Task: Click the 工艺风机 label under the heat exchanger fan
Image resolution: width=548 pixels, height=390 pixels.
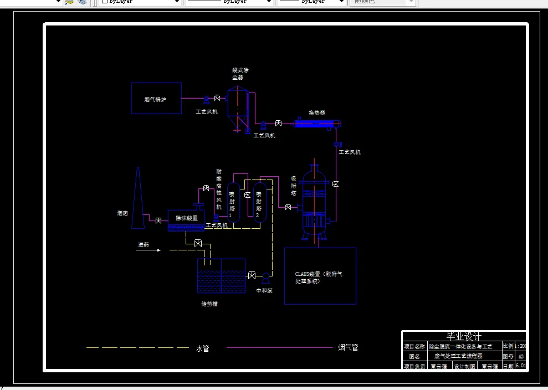Action: [x=350, y=152]
